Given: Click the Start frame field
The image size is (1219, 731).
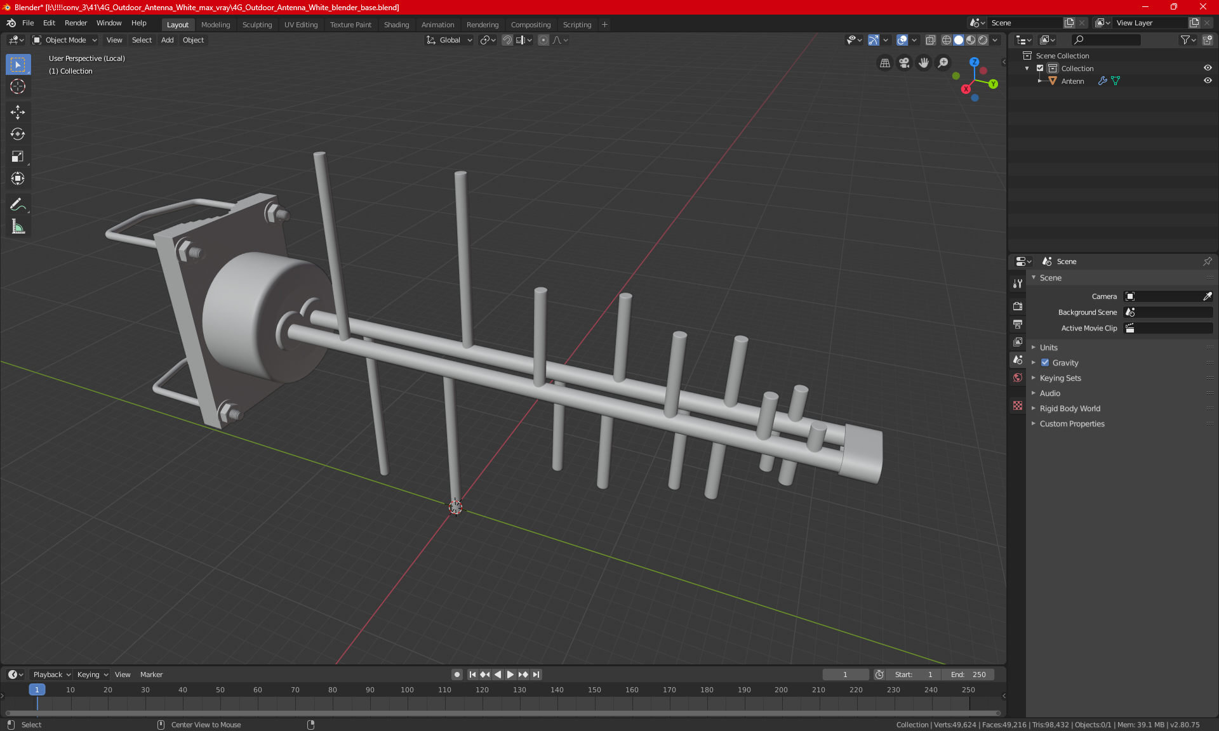Looking at the screenshot, I should click(x=913, y=675).
